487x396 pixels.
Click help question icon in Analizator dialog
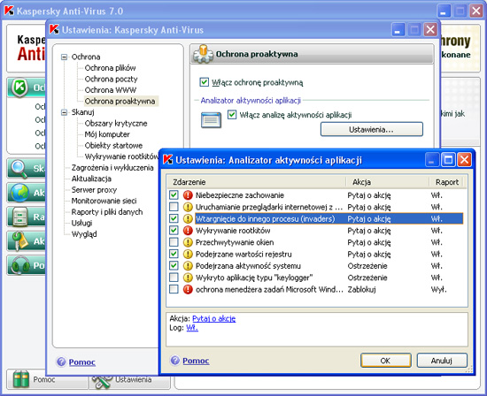pos(175,361)
